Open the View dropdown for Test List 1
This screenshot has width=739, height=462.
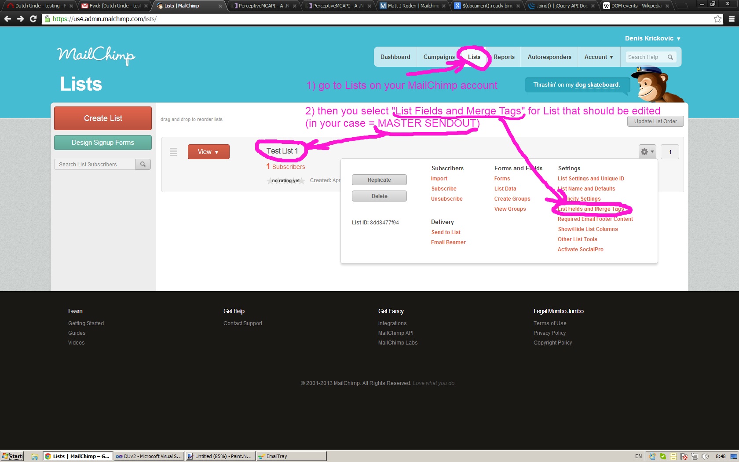(209, 152)
